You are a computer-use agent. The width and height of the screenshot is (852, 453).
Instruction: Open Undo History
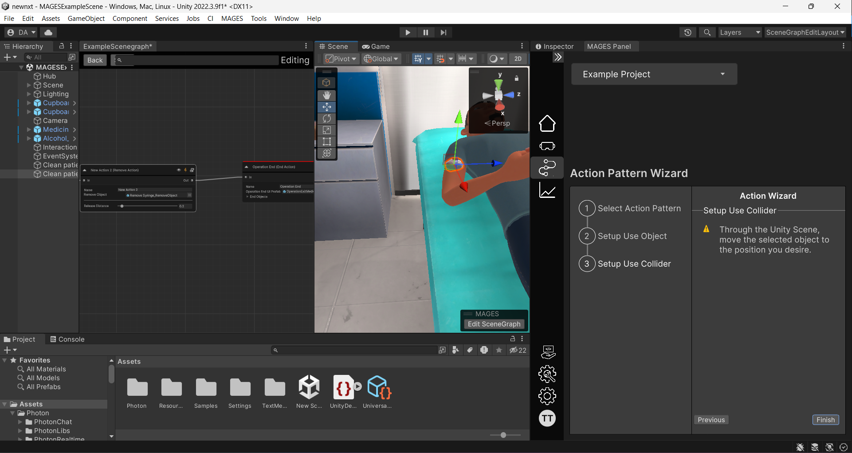point(687,32)
